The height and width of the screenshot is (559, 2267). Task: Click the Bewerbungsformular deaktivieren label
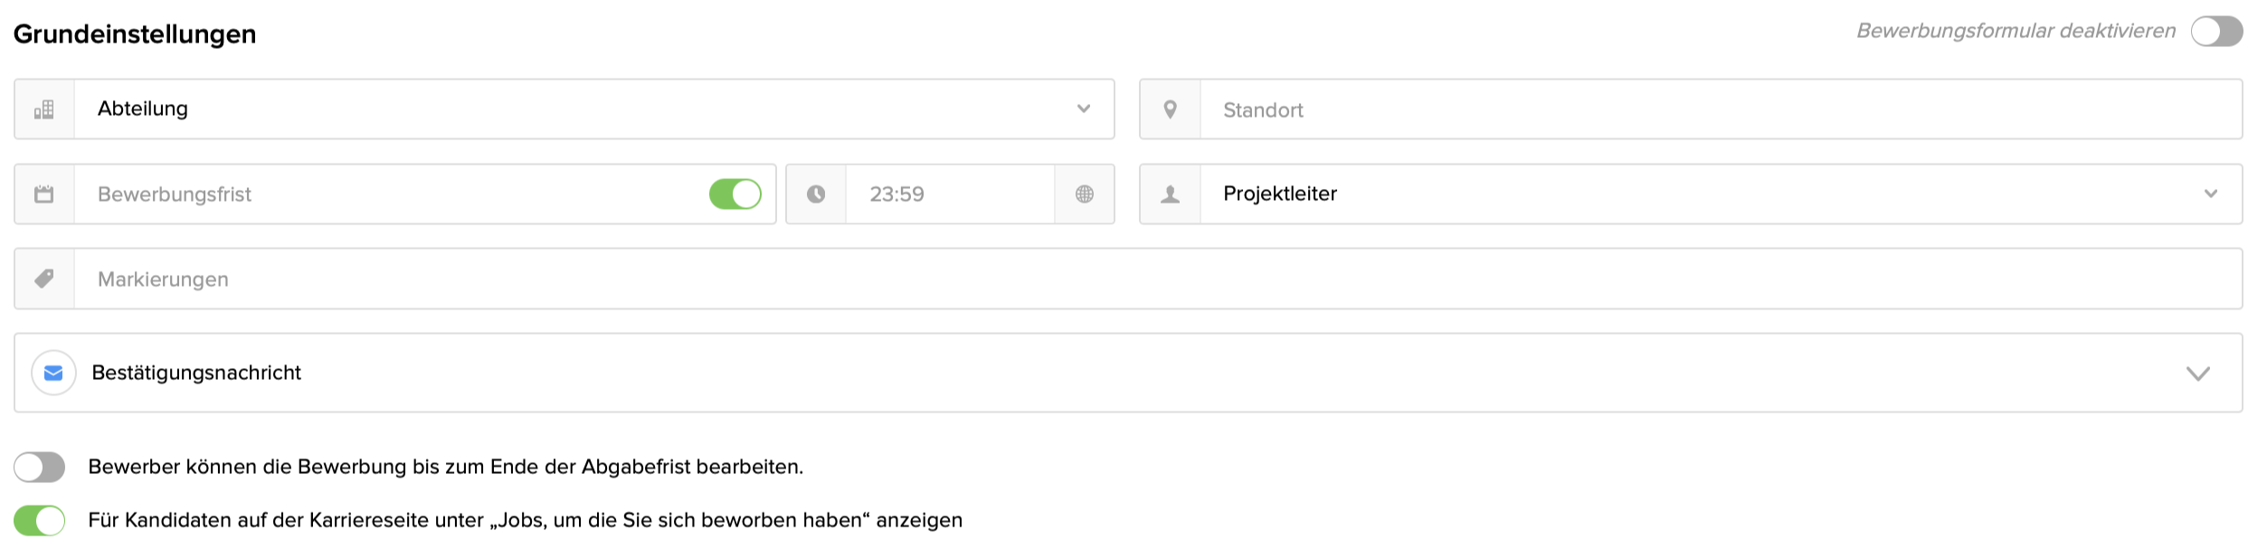[x=2016, y=32]
